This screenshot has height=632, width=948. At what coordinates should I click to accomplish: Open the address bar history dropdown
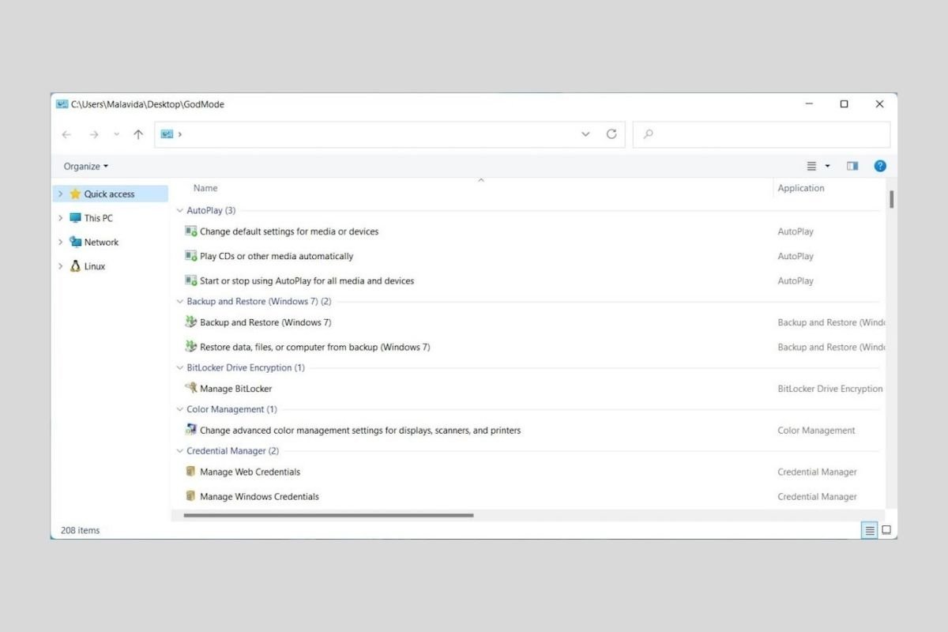pyautogui.click(x=585, y=134)
